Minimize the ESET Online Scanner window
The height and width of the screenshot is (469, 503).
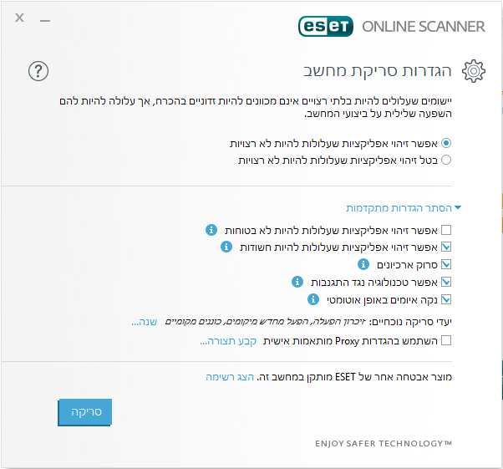point(45,21)
